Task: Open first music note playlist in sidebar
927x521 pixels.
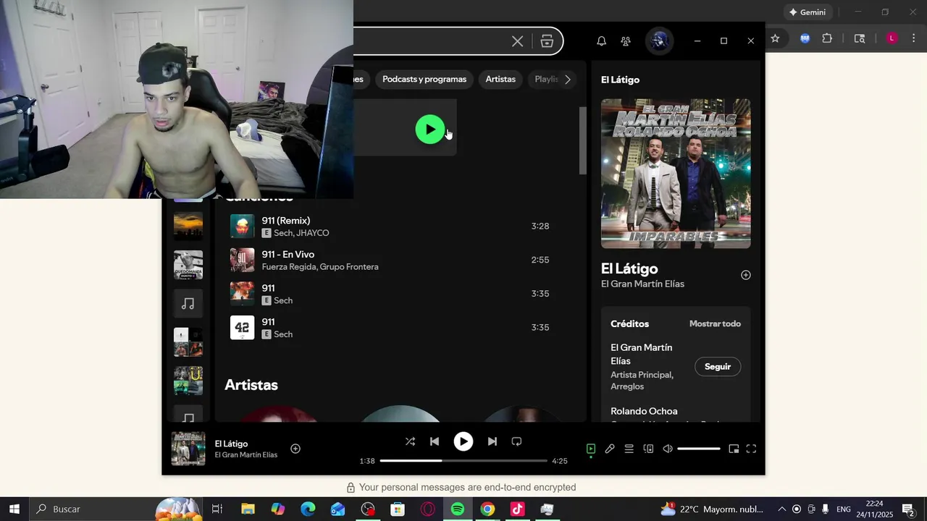Action: pos(188,303)
